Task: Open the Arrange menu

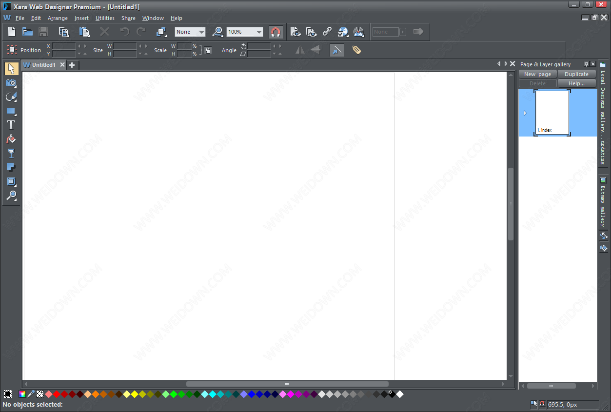Action: point(58,18)
